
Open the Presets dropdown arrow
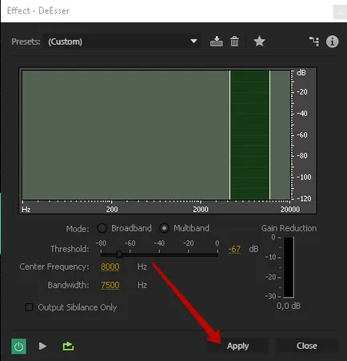click(193, 42)
